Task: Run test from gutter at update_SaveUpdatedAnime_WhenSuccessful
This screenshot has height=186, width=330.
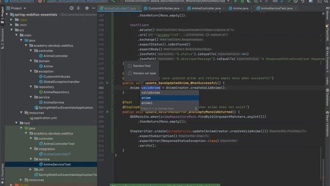Action: pos(107,83)
